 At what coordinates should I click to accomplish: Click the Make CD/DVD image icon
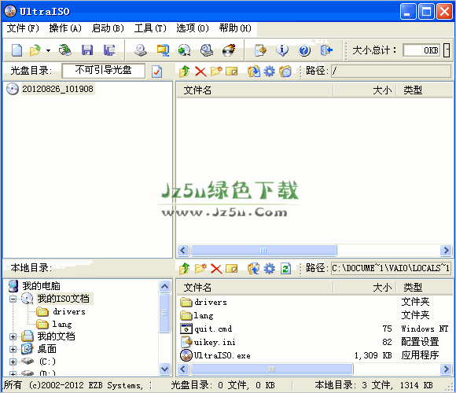pos(141,50)
